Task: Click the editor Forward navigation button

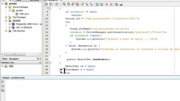Action: [57, 4]
